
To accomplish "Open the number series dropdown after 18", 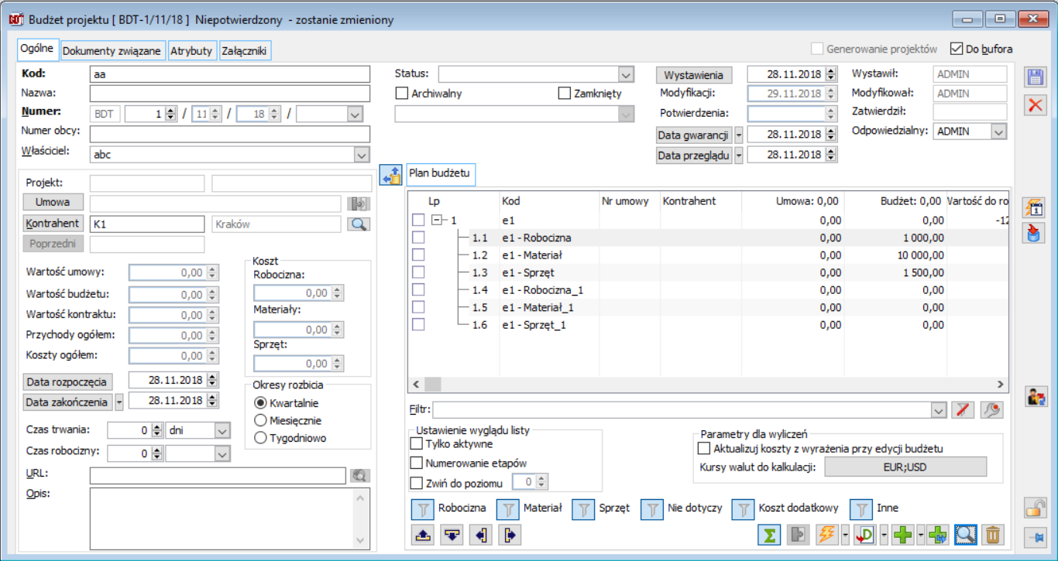I will point(355,114).
